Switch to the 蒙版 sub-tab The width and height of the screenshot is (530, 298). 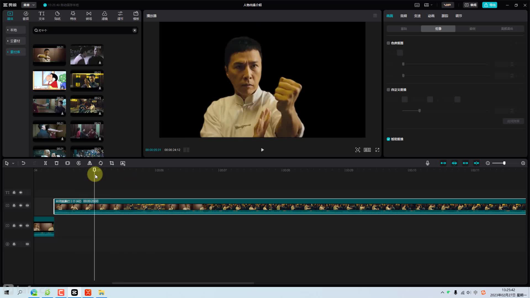click(x=473, y=29)
